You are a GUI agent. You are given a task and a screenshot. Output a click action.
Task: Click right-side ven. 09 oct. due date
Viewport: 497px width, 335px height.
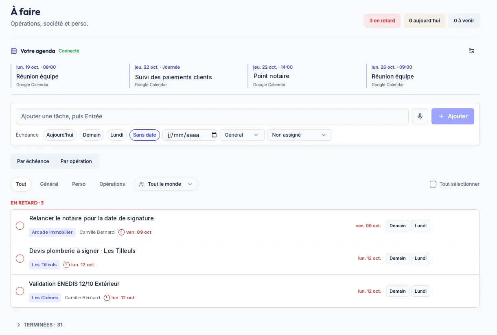[x=368, y=226]
